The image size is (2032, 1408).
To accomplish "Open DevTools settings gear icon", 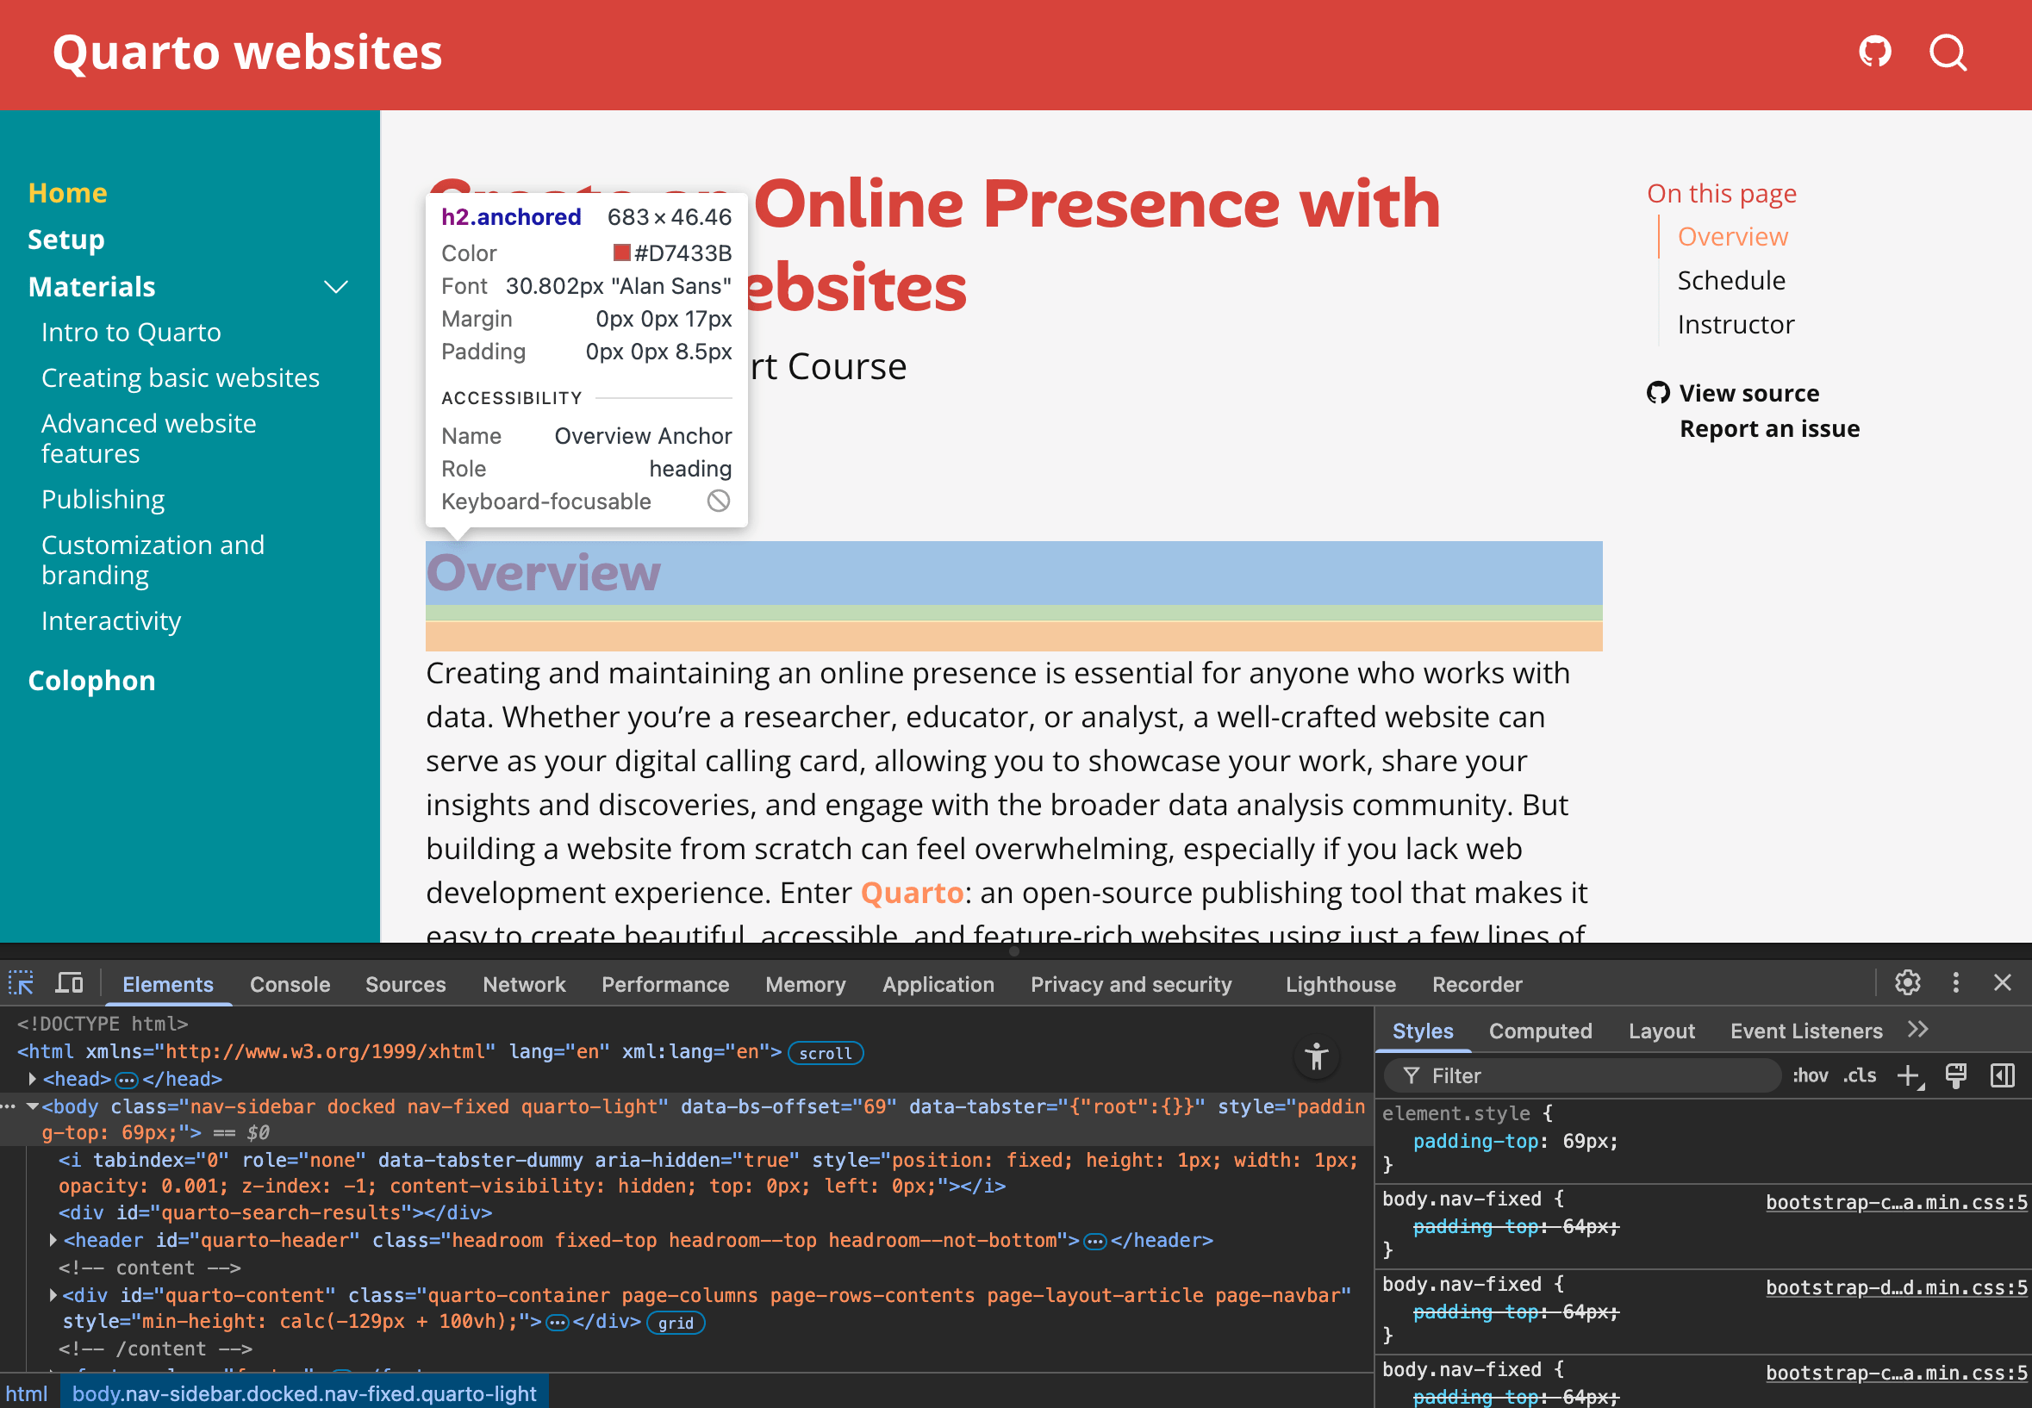I will (1907, 983).
